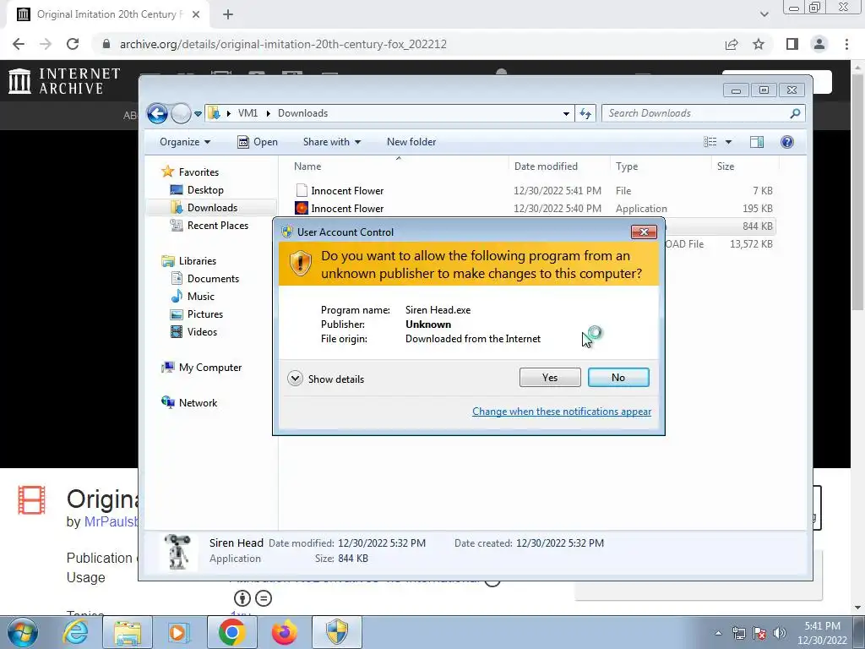Viewport: 865px width, 649px height.
Task: Toggle Chrome side panel icon
Action: pyautogui.click(x=792, y=44)
